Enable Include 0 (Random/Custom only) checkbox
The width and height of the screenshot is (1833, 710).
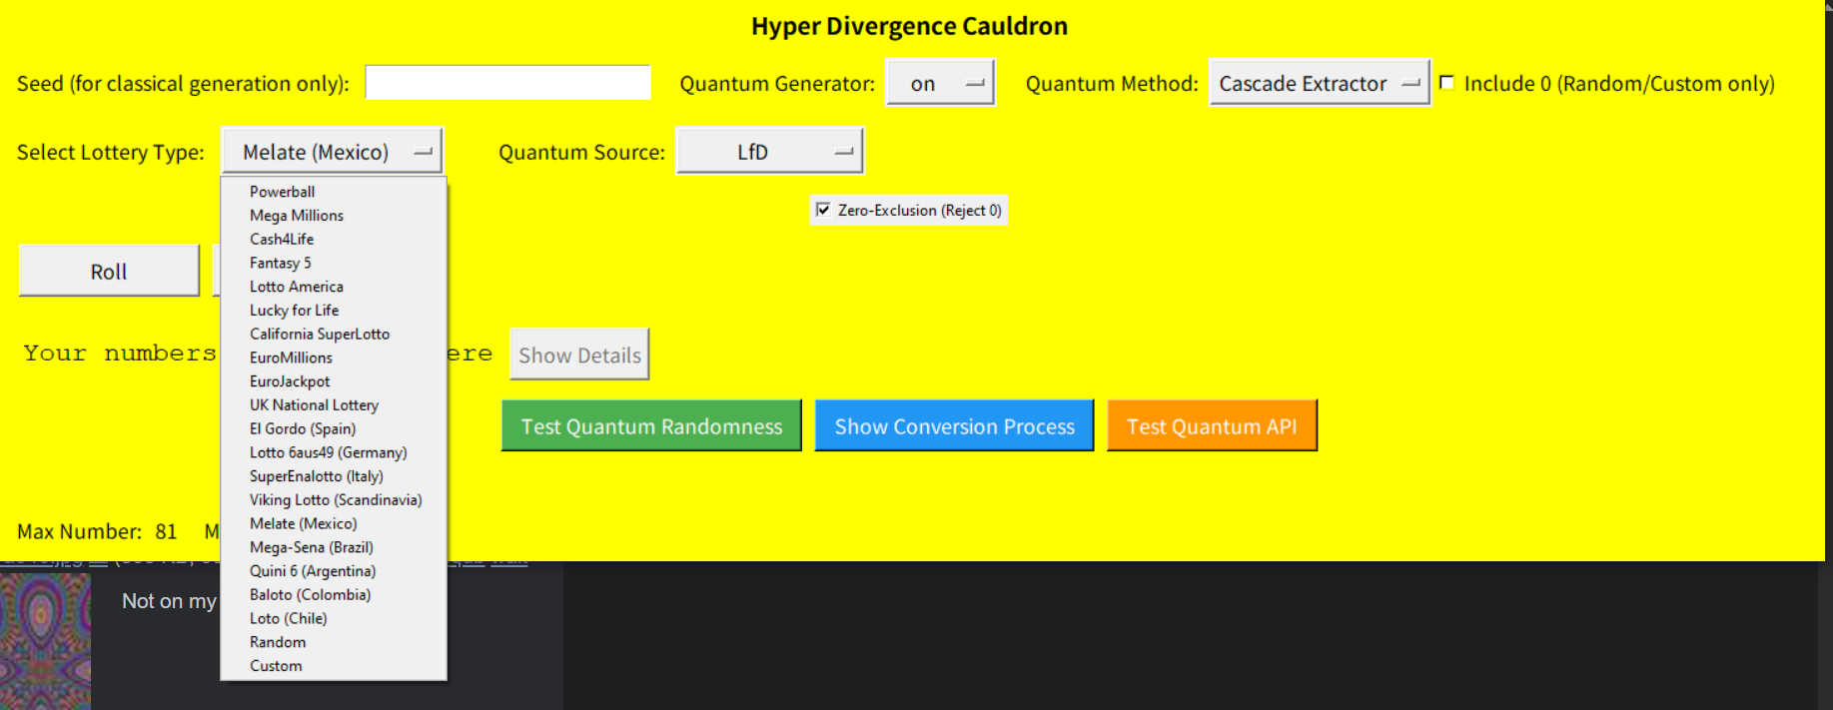[1447, 83]
